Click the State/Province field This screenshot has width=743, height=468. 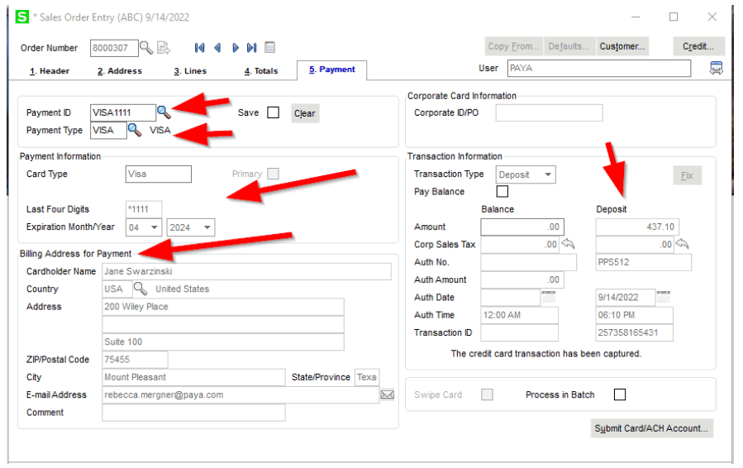coord(367,377)
